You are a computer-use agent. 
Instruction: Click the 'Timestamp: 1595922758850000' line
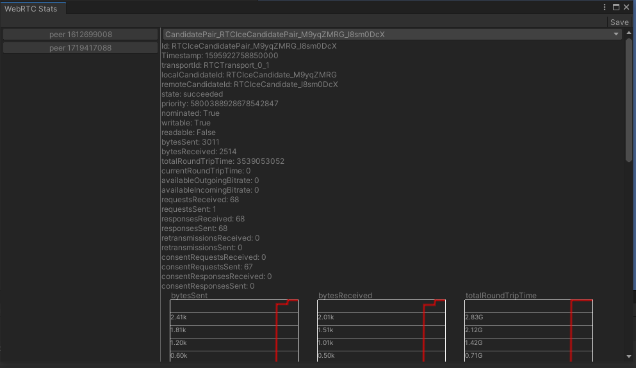click(220, 56)
